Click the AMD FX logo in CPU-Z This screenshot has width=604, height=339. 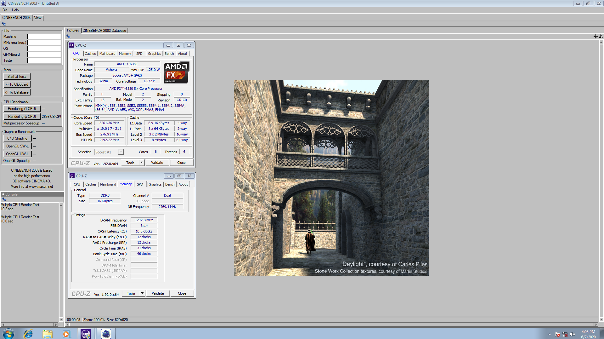(176, 72)
